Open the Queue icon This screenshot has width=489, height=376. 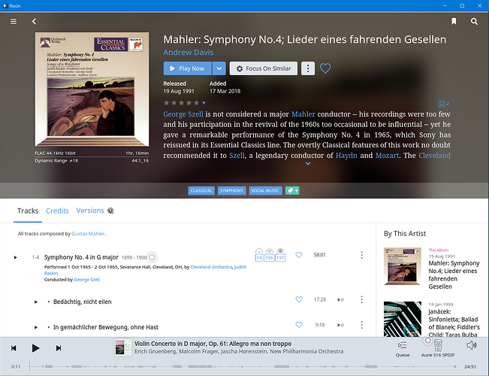click(403, 348)
